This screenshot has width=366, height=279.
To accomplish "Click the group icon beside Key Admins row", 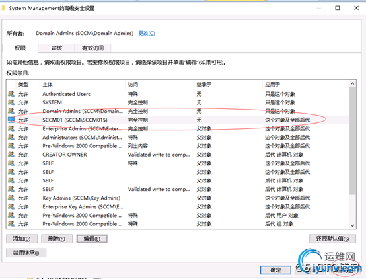I will pyautogui.click(x=11, y=198).
